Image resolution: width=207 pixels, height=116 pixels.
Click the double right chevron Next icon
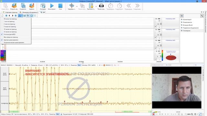tap(137, 6)
